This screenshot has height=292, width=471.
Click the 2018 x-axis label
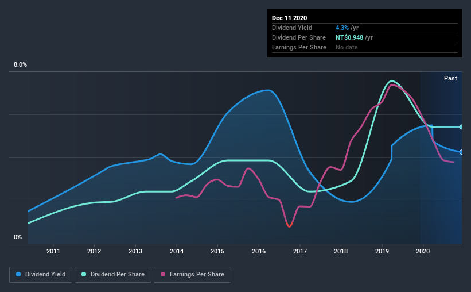(341, 251)
